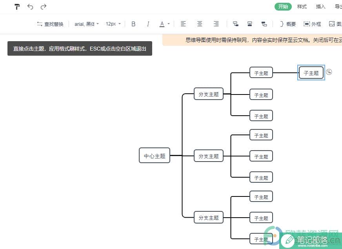The image size is (342, 249).
Task: Insert an image icon
Action: [x=332, y=24]
